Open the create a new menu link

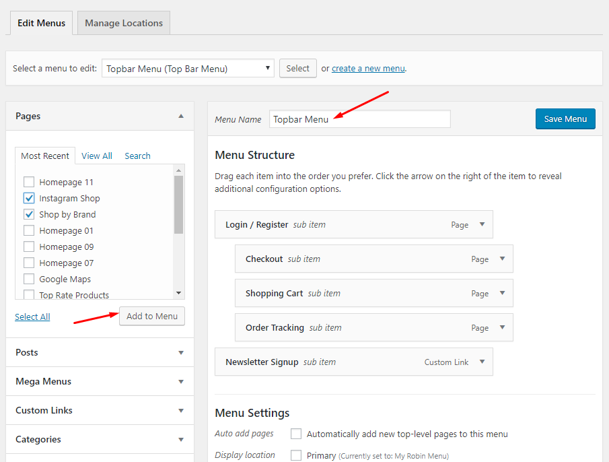tap(368, 68)
